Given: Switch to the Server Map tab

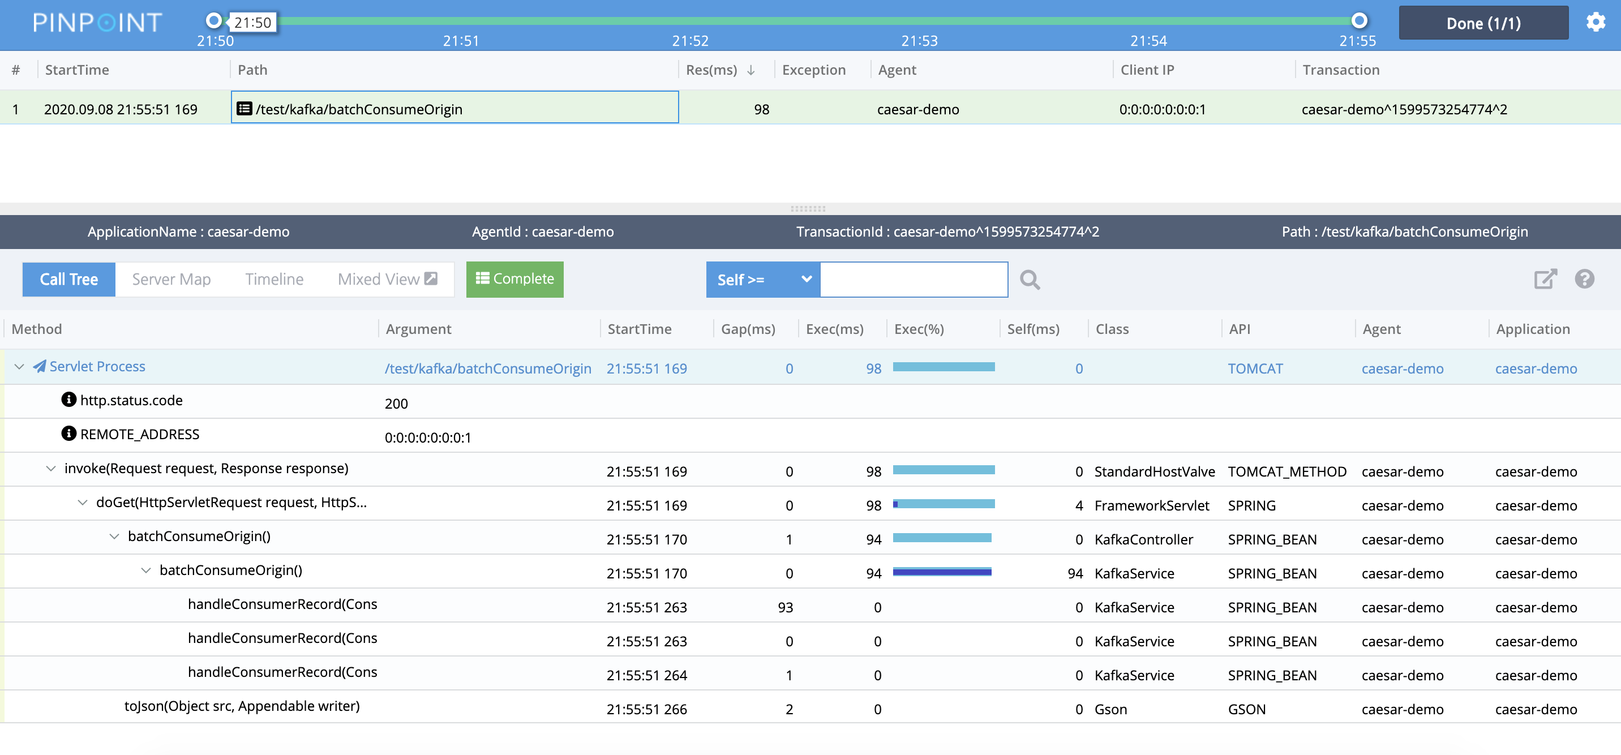Looking at the screenshot, I should pyautogui.click(x=171, y=280).
